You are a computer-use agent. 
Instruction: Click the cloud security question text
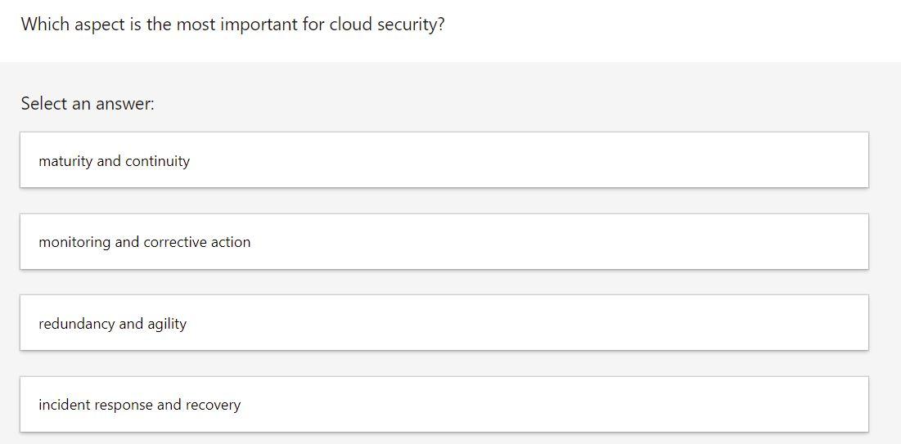click(232, 25)
